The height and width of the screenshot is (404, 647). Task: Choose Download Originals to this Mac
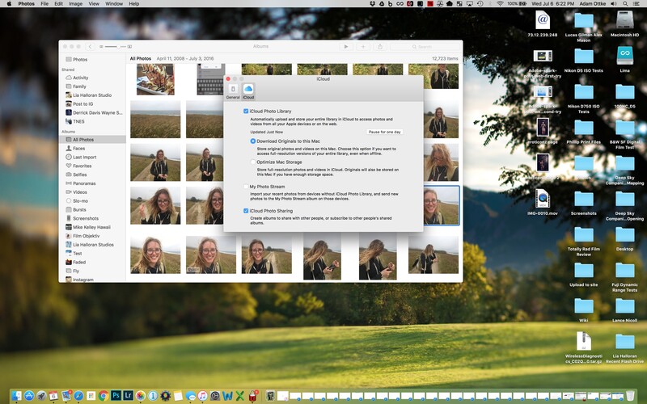252,141
